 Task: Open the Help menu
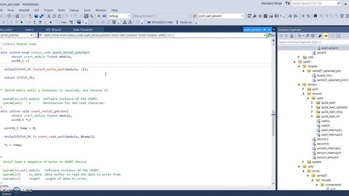(115, 10)
